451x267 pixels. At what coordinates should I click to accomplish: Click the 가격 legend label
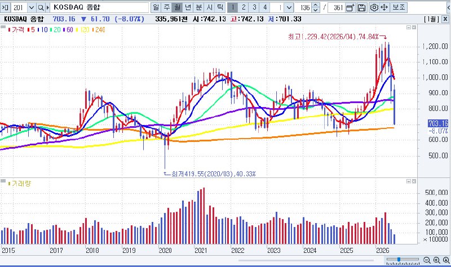click(16, 30)
